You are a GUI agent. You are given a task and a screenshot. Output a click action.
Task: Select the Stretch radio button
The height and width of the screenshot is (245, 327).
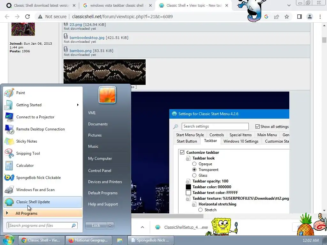click(201, 210)
